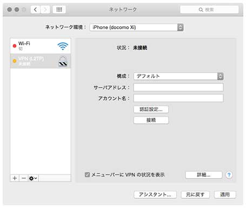Click the yellow VPN status dot
This screenshot has width=246, height=208.
click(15, 61)
